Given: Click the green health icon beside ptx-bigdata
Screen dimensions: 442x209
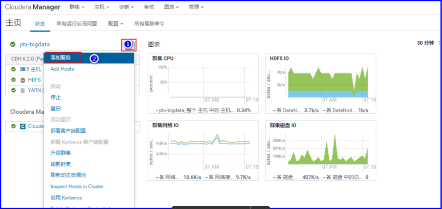Looking at the screenshot, I should click(x=13, y=44).
